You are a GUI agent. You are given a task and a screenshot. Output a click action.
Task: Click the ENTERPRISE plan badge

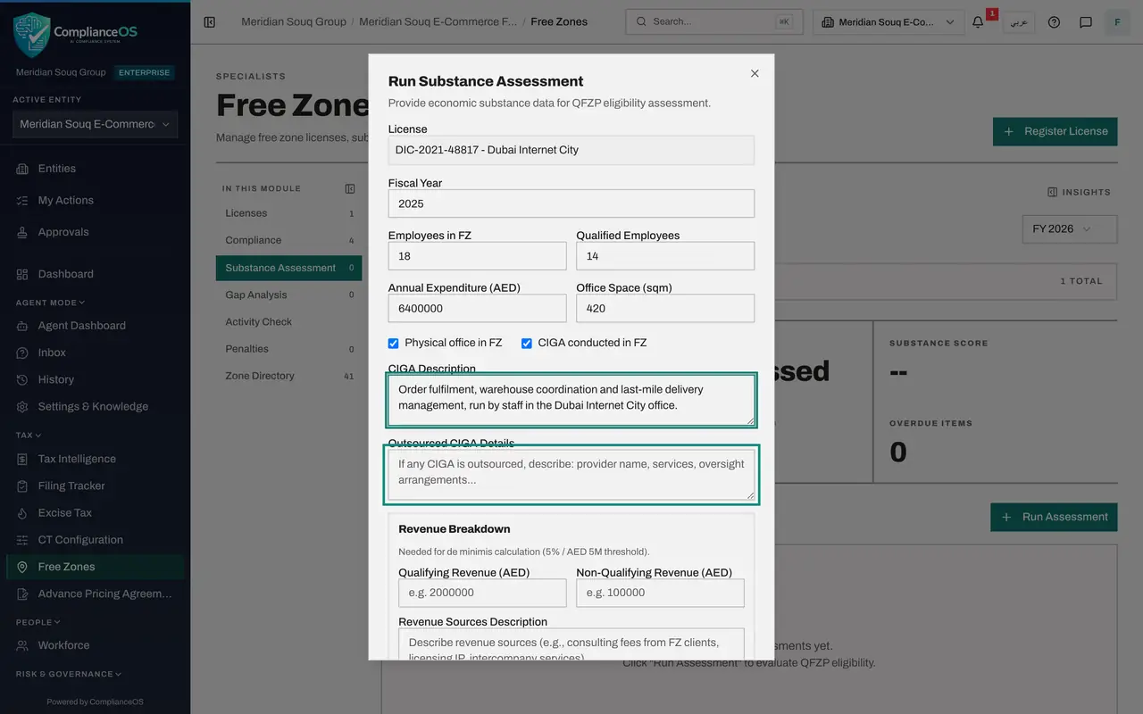pyautogui.click(x=143, y=73)
